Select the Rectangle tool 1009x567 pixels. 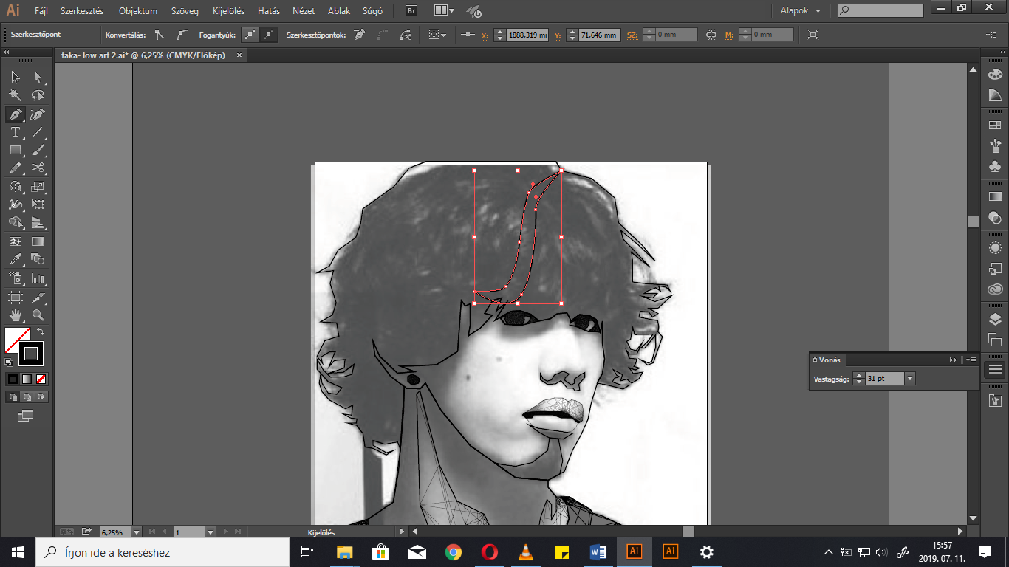pos(15,150)
